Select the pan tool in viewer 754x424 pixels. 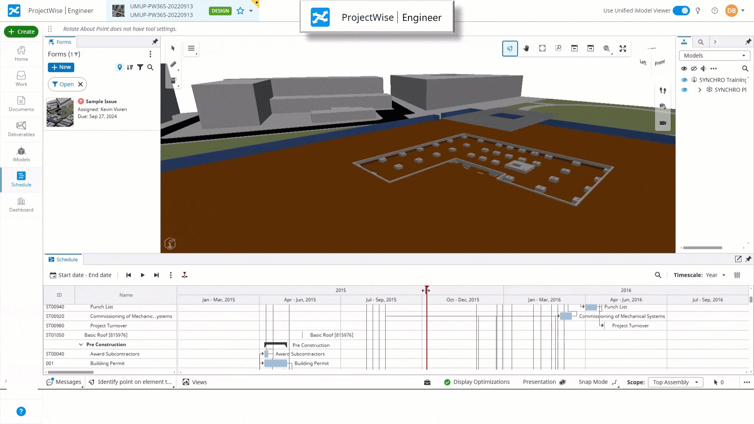coord(526,48)
